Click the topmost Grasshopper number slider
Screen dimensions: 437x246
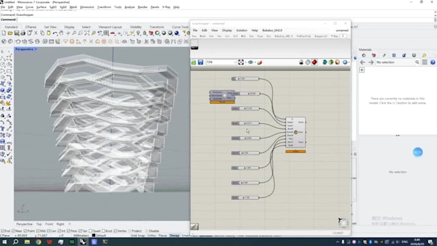tap(245, 79)
